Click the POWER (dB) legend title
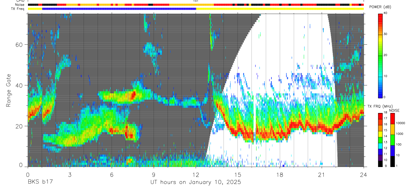409x189 pixels. pos(380,7)
